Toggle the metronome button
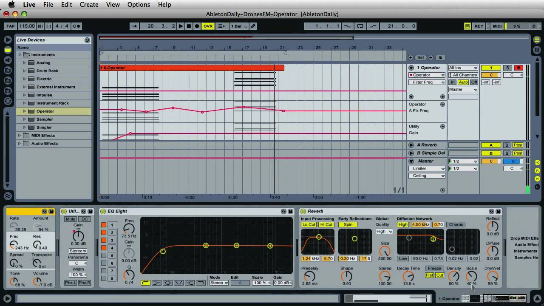The width and height of the screenshot is (544, 306). (76, 26)
